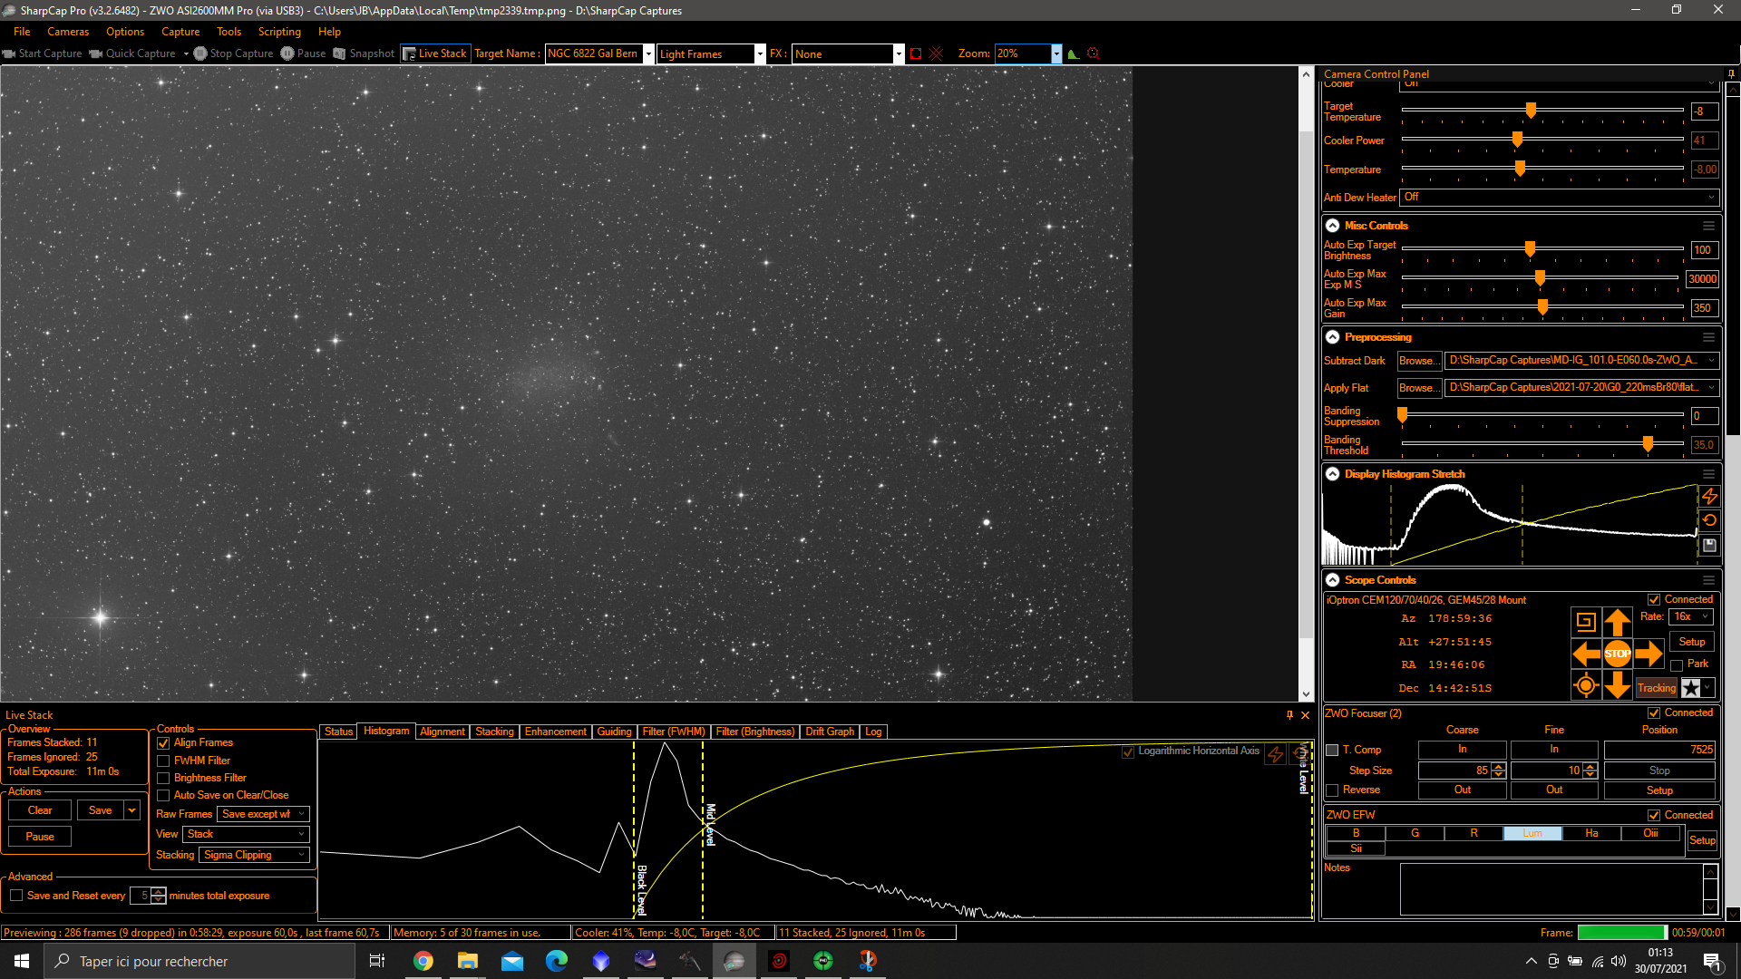This screenshot has width=1741, height=979.
Task: Open the Scripting menu
Action: [279, 32]
